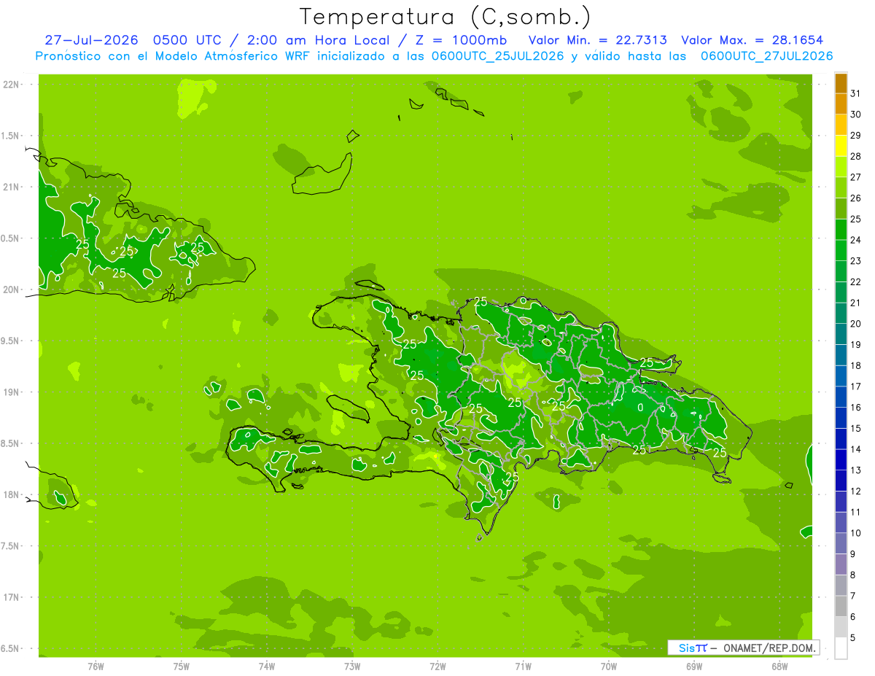The image size is (875, 676).
Task: Pick the amber swatch between 29 and 30
Action: [x=841, y=125]
